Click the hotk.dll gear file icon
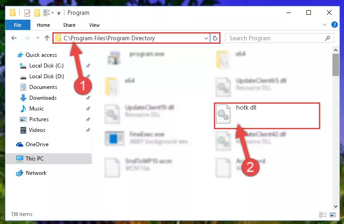Image resolution: width=344 pixels, height=224 pixels. tap(223, 114)
